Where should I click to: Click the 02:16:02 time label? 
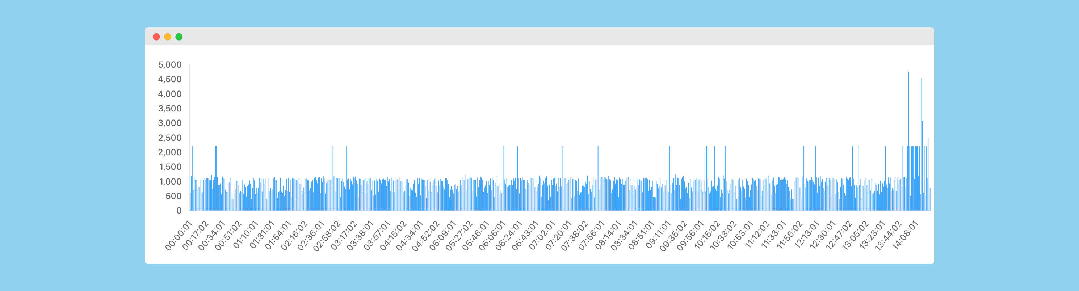pyautogui.click(x=294, y=236)
